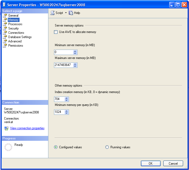Click the Permissions page icon

5,46
